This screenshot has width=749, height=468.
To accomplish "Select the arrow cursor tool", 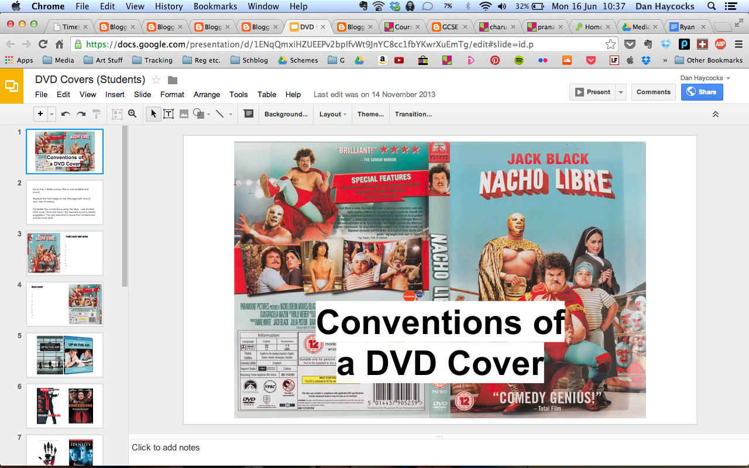I will (x=153, y=114).
